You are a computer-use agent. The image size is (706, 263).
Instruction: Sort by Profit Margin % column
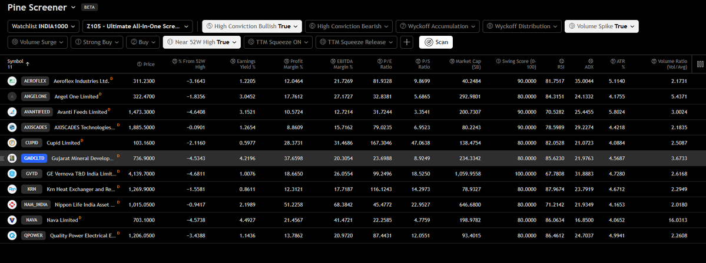(293, 64)
